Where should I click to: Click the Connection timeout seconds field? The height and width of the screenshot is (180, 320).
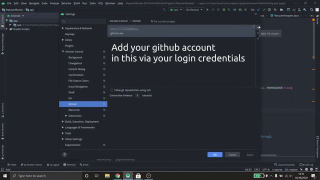point(137,95)
